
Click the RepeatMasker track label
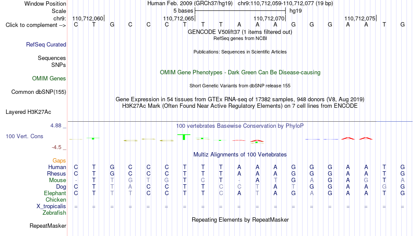[x=48, y=226]
